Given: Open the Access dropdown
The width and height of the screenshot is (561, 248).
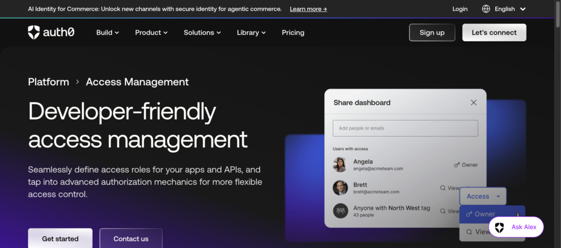Looking at the screenshot, I should [x=483, y=196].
